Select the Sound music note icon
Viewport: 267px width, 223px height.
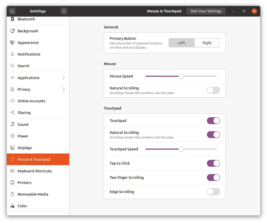coord(12,124)
